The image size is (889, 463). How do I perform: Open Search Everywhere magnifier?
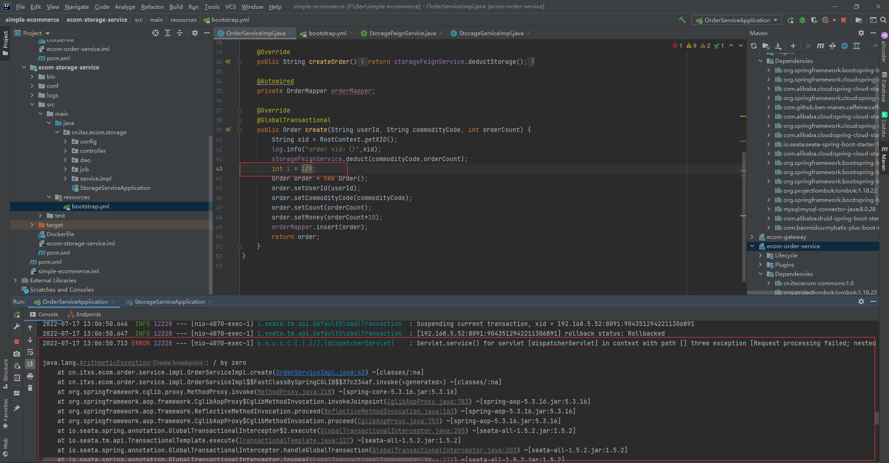(883, 20)
